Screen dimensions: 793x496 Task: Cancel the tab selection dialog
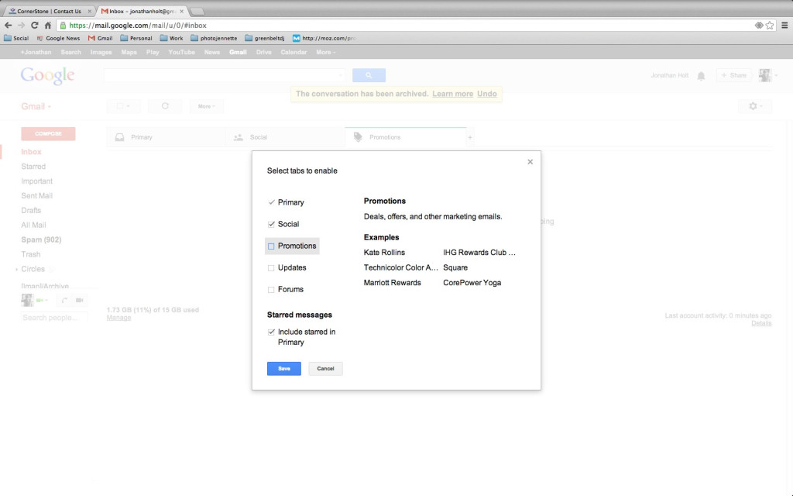326,368
